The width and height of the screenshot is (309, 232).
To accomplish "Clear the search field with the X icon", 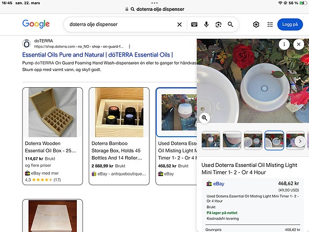I will pos(179,24).
